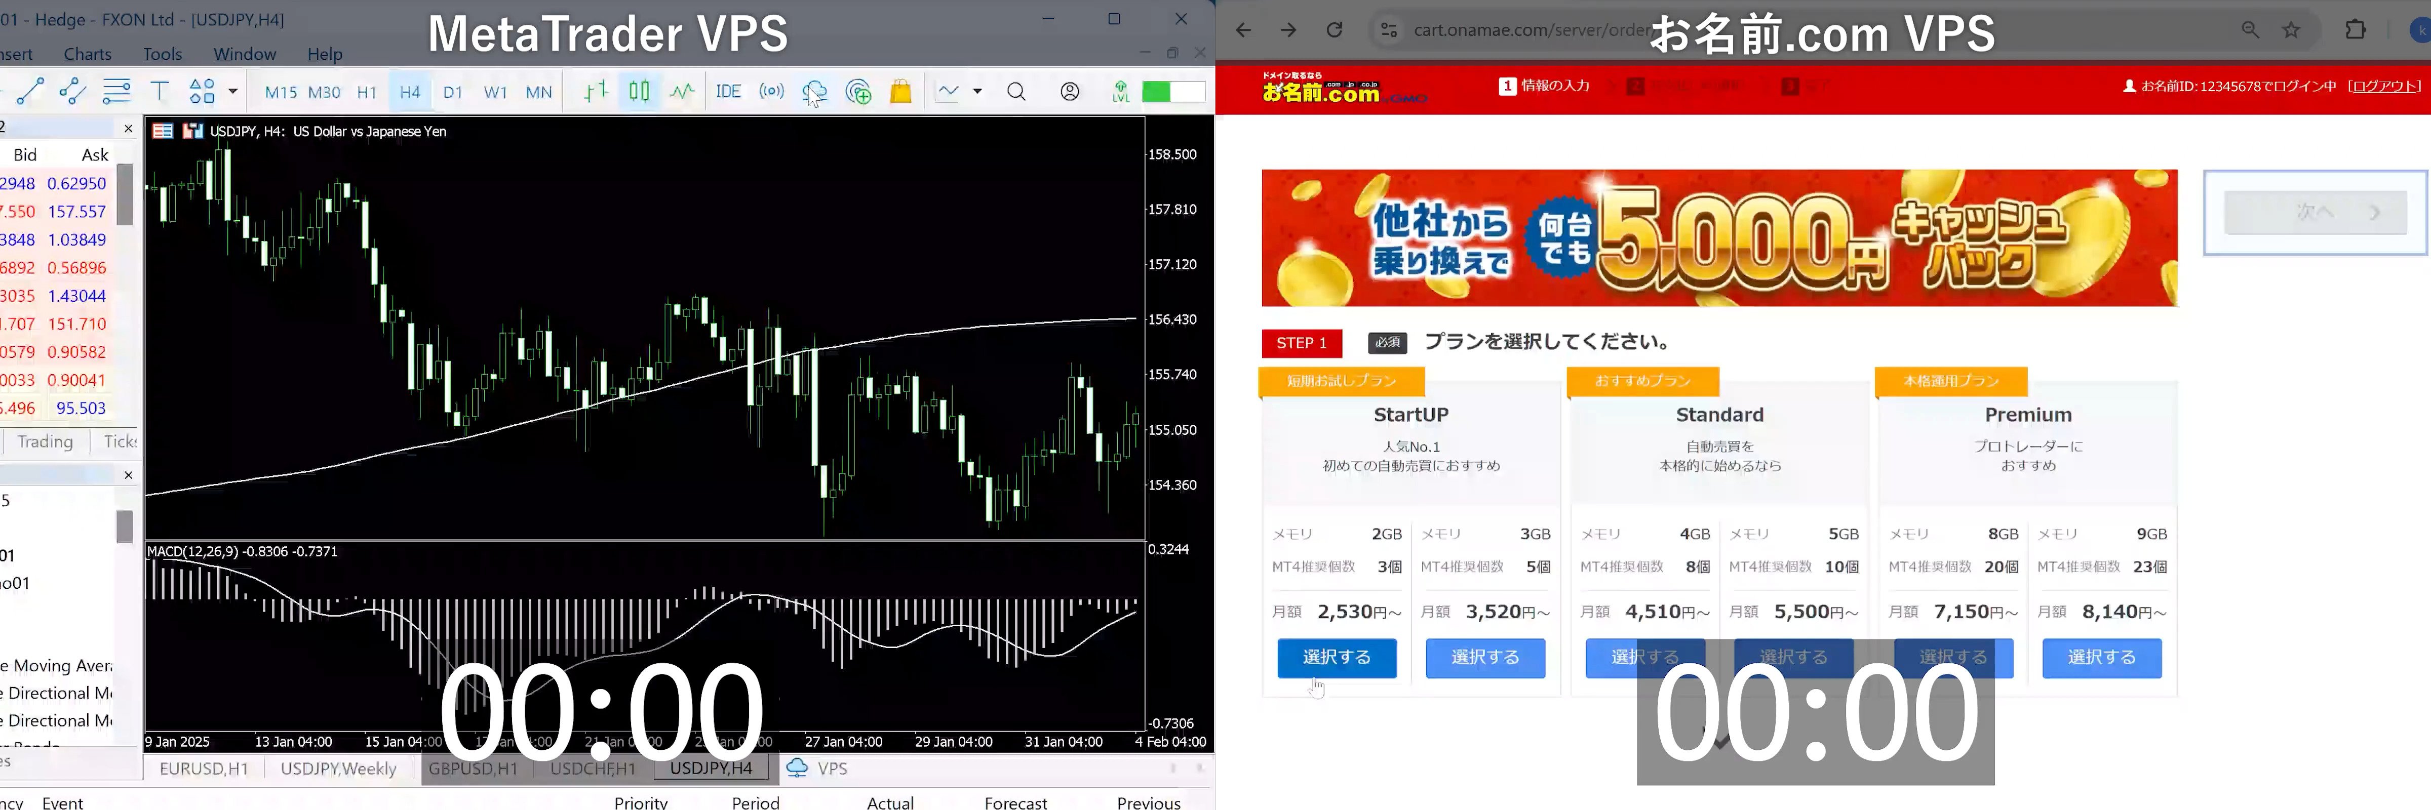Screen dimensions: 2431x810
Task: Click the zoom magnifier in address bar
Action: [x=2251, y=30]
